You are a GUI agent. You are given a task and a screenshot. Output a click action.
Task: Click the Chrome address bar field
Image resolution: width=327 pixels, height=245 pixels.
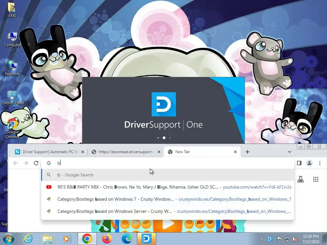click(x=167, y=163)
